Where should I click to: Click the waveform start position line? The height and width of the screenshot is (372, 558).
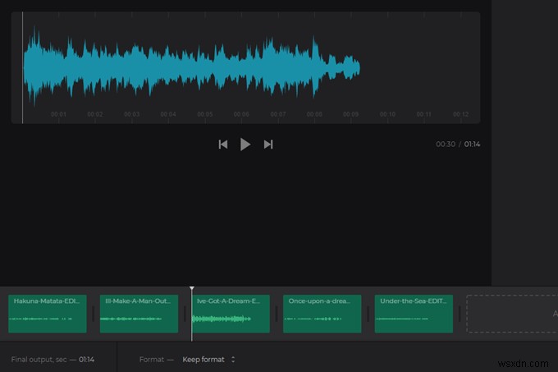click(22, 67)
